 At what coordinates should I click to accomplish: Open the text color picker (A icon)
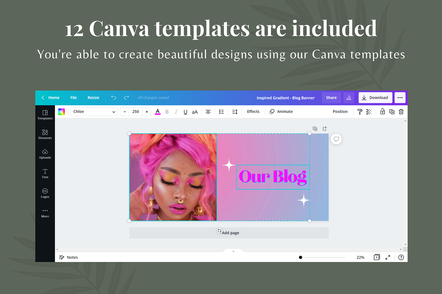pos(158,112)
